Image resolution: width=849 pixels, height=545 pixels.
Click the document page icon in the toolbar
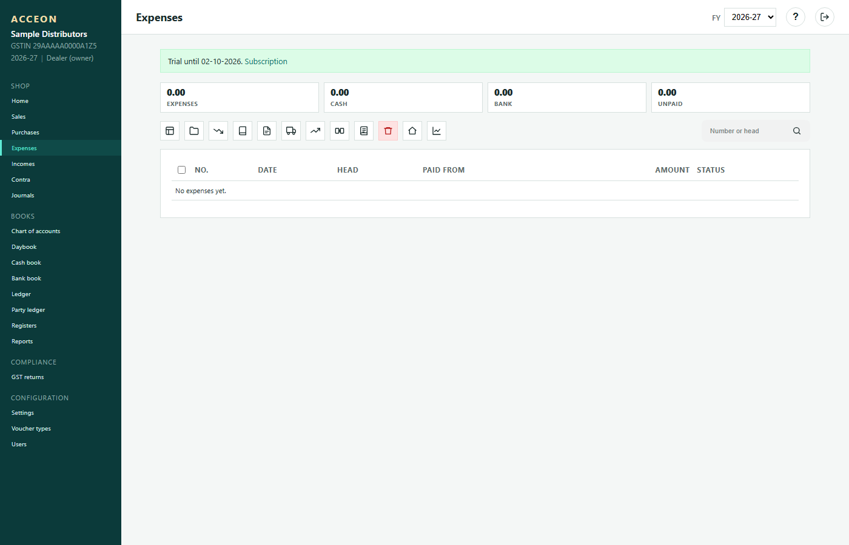click(x=267, y=131)
